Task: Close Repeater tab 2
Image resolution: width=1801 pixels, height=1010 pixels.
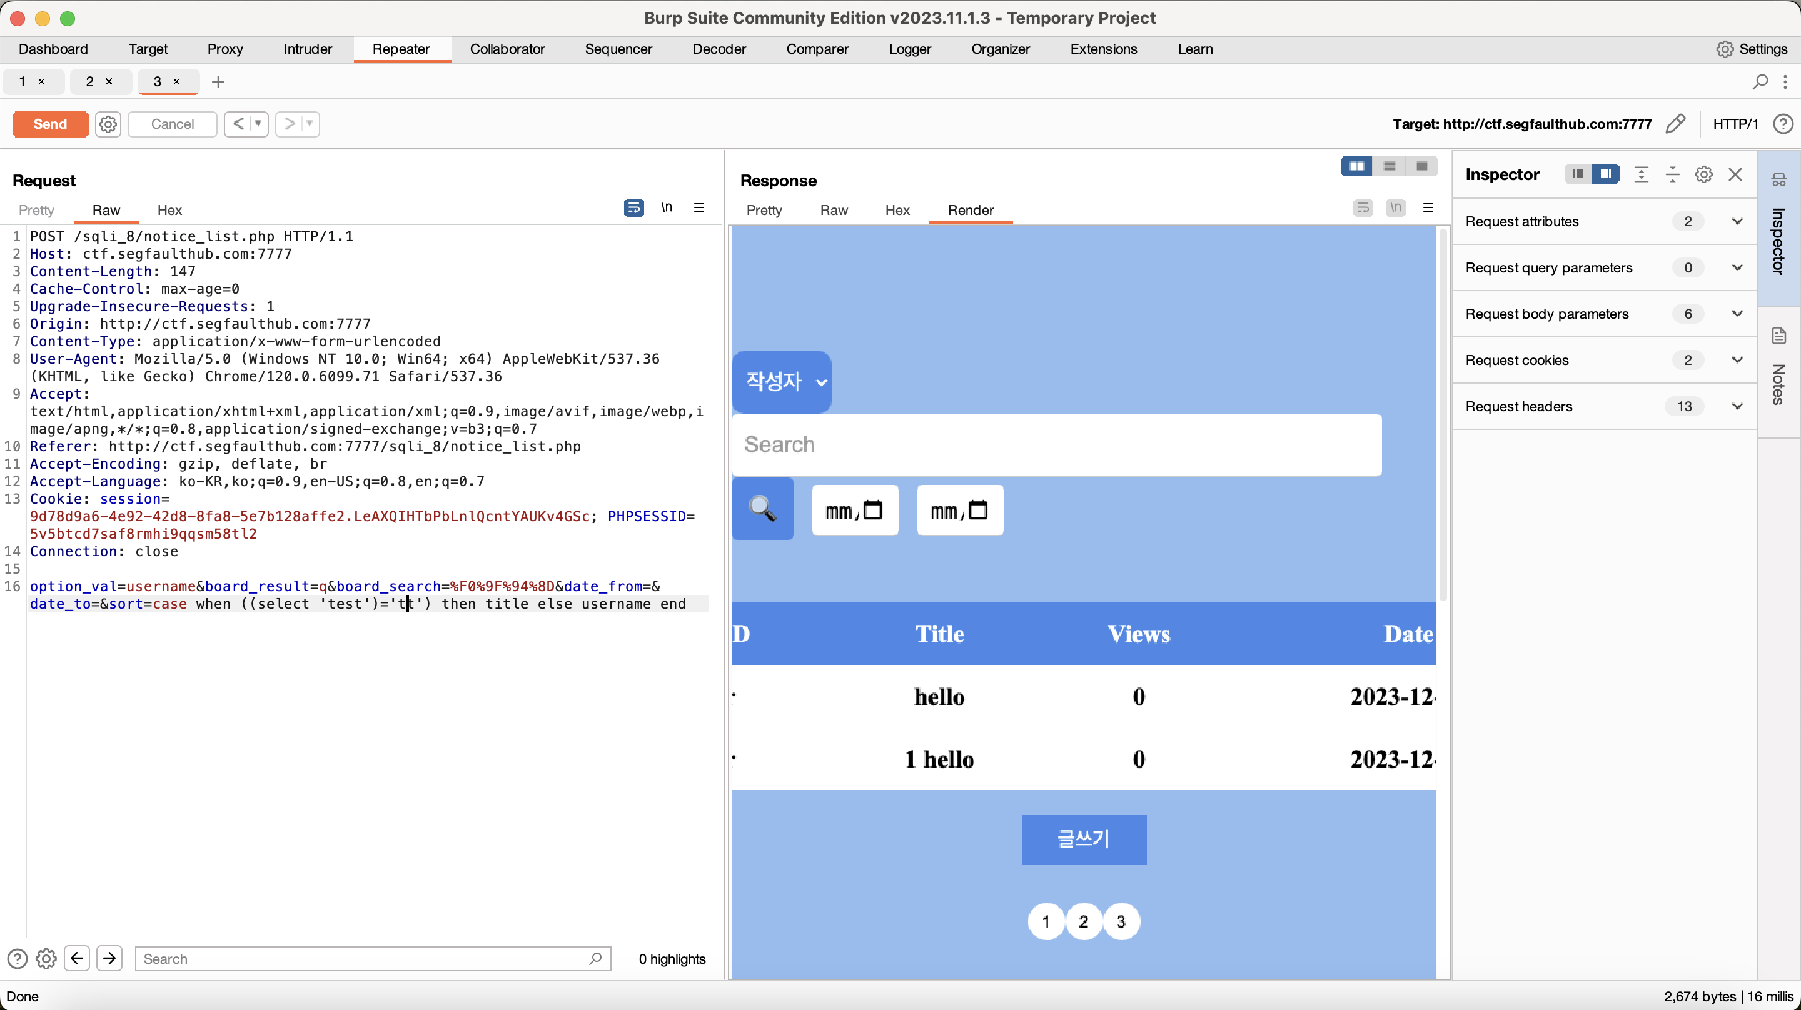Action: (x=109, y=81)
